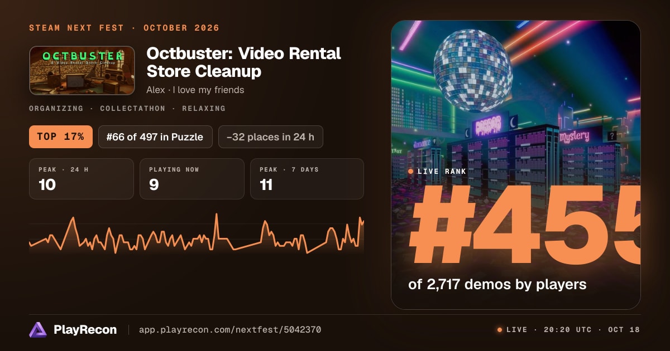Click the −32 places in 24 h badge
The width and height of the screenshot is (670, 351).
coord(271,136)
